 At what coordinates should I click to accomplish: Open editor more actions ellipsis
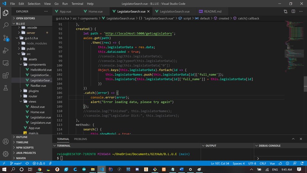click(x=301, y=11)
